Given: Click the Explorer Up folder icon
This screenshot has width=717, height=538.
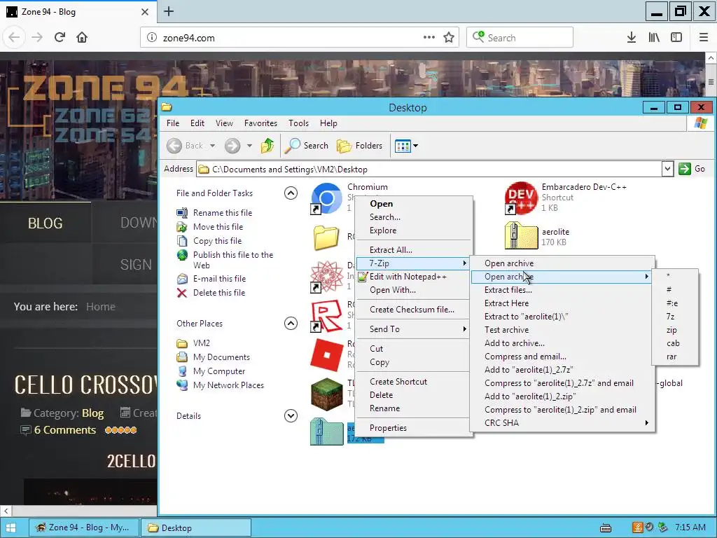Looking at the screenshot, I should tap(267, 146).
